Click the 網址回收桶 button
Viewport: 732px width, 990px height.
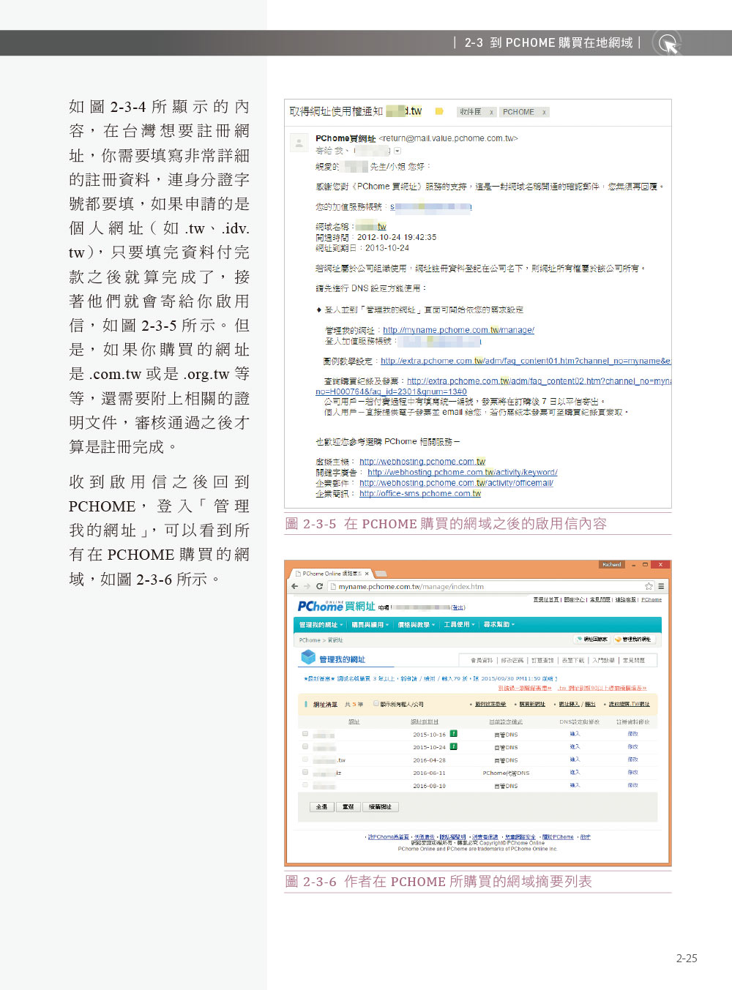(592, 640)
